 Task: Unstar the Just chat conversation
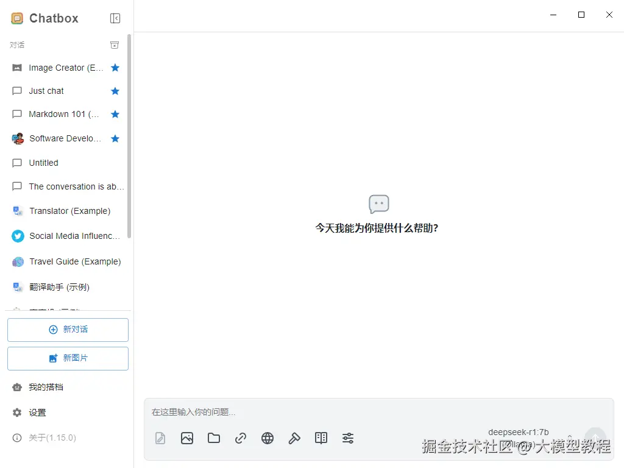(115, 91)
